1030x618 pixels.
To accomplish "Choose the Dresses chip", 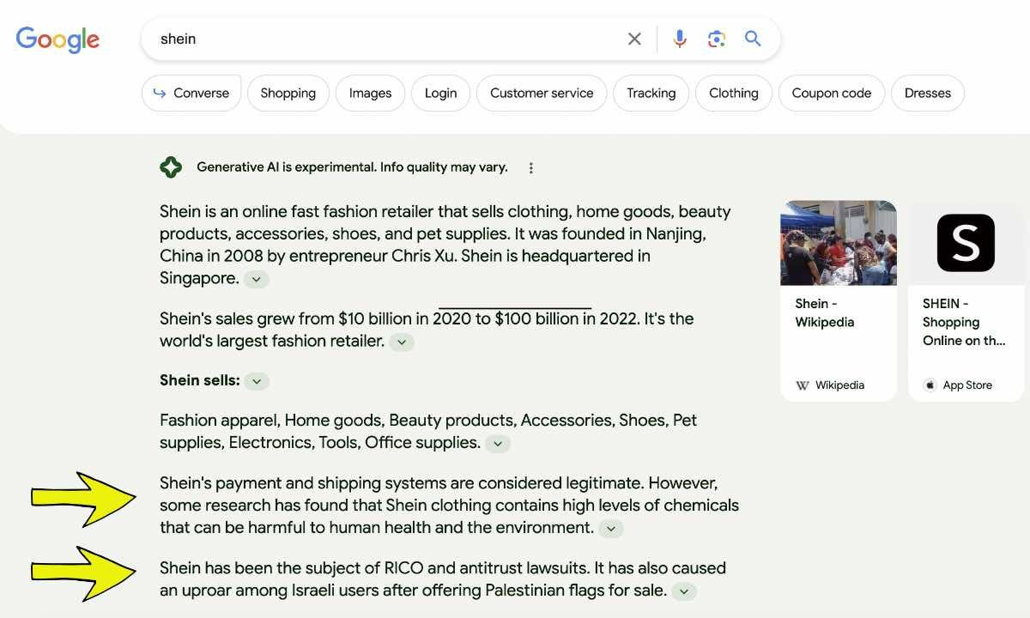I will point(928,94).
